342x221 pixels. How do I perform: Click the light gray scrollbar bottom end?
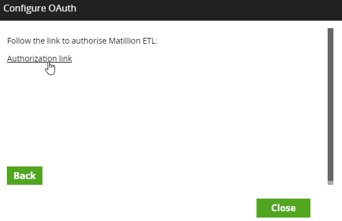[331, 183]
